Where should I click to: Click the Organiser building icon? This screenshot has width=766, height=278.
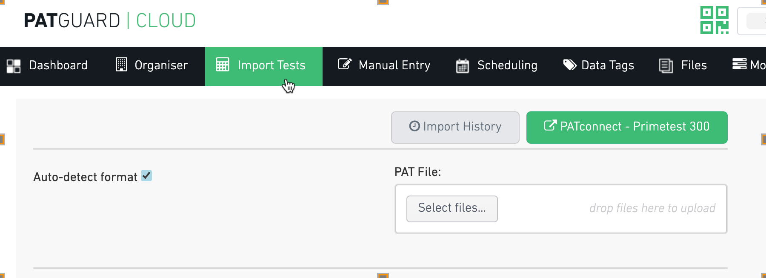[x=121, y=65]
